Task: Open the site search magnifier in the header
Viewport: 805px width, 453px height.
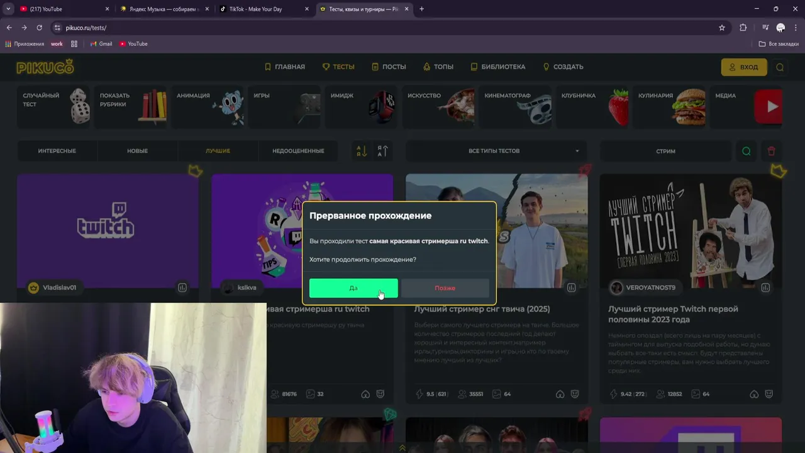Action: click(x=780, y=67)
